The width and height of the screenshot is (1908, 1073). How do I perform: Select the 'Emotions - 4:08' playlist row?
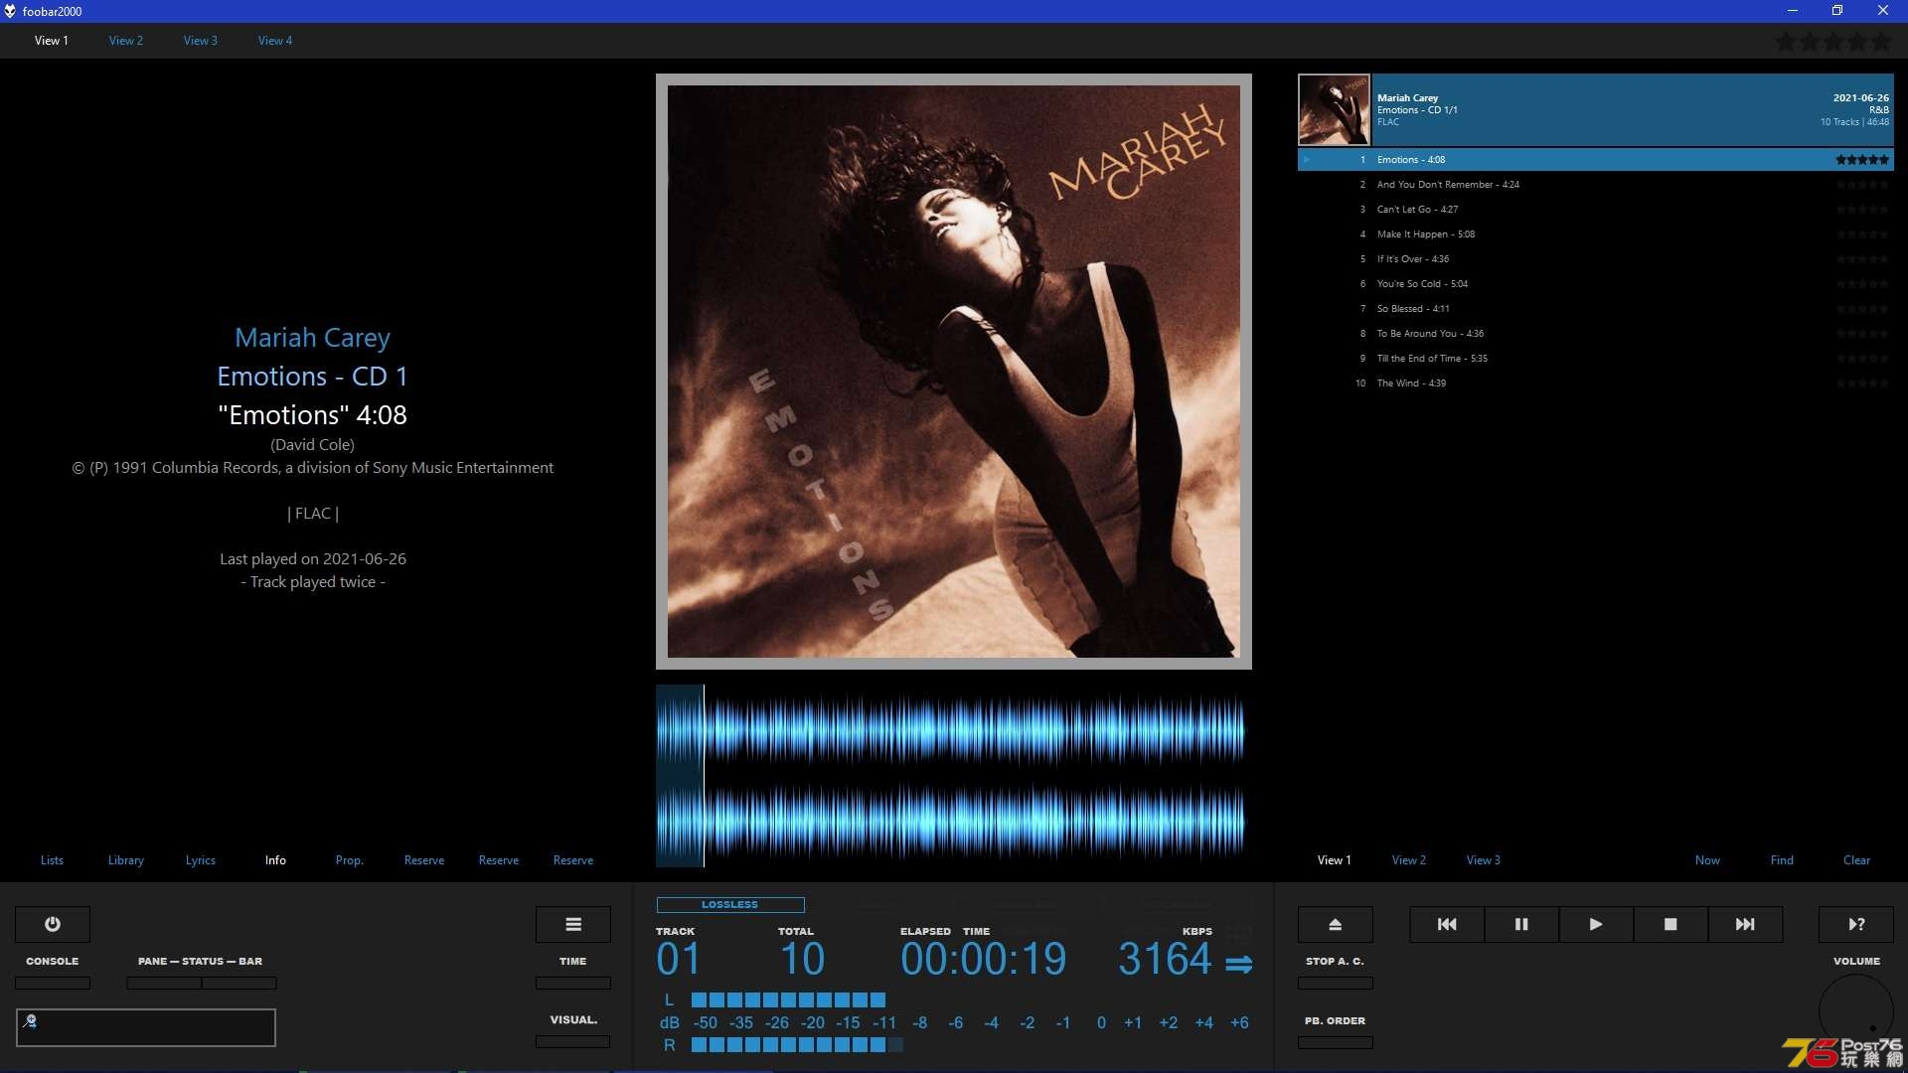pyautogui.click(x=1596, y=160)
